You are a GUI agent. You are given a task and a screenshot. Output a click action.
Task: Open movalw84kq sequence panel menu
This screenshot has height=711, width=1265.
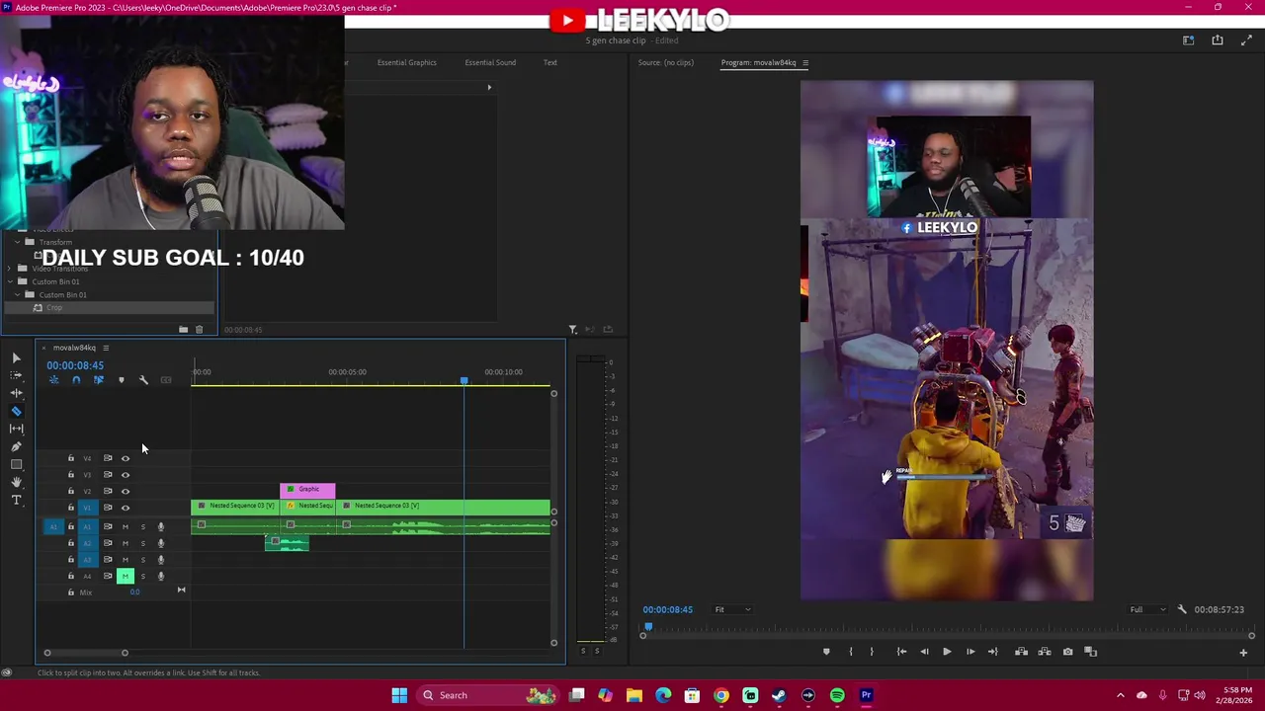coord(106,348)
